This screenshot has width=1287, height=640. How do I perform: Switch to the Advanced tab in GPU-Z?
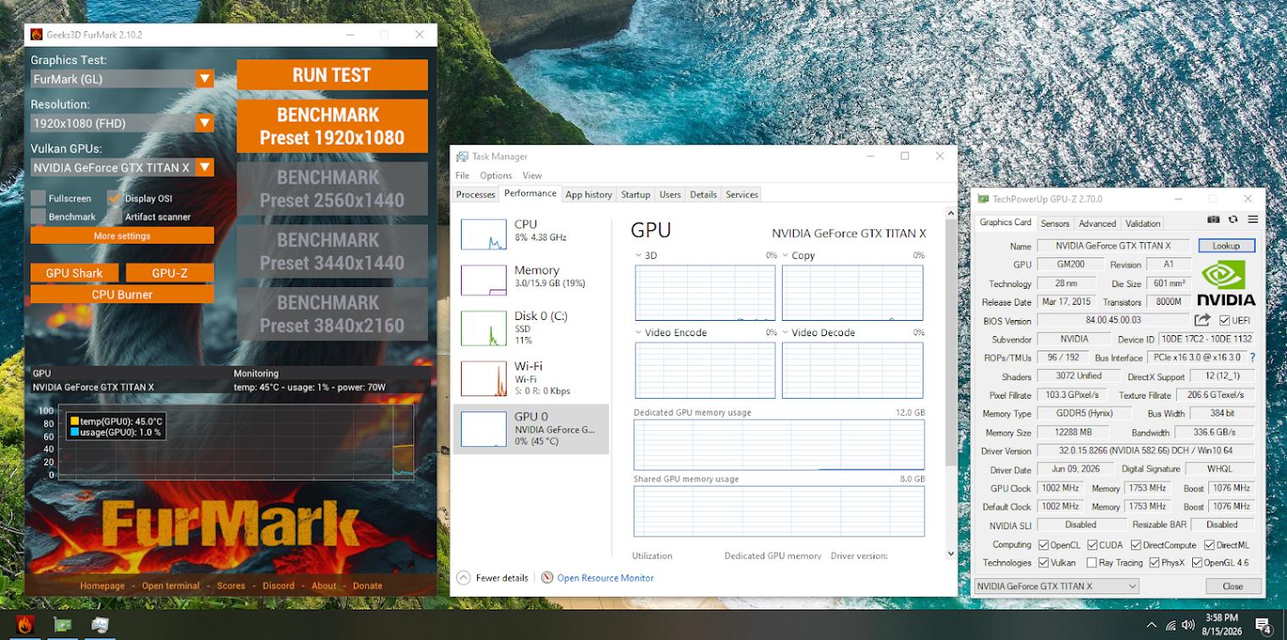click(1097, 223)
